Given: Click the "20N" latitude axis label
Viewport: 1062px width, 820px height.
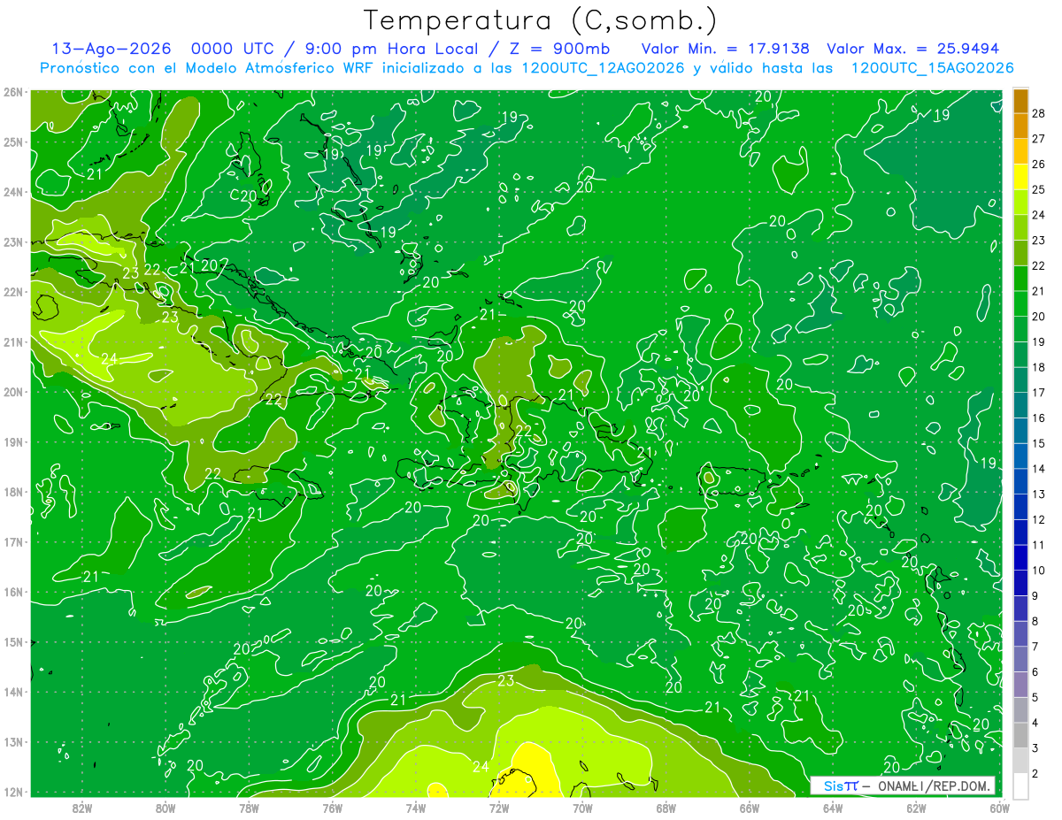Looking at the screenshot, I should coord(12,392).
